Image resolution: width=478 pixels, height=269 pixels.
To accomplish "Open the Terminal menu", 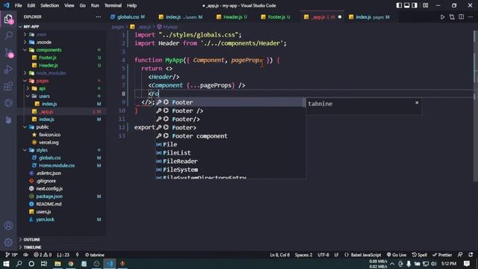I will pos(113,5).
